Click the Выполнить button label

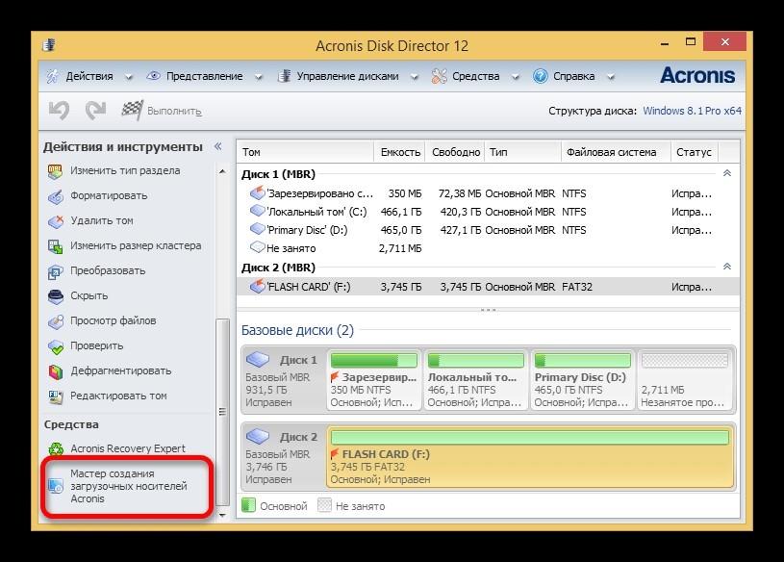click(x=174, y=112)
